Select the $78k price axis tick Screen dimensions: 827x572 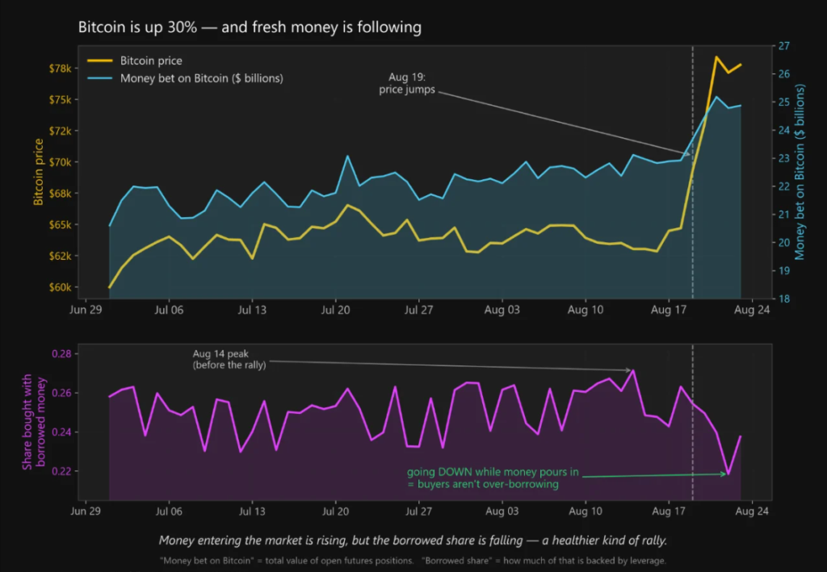[x=60, y=69]
